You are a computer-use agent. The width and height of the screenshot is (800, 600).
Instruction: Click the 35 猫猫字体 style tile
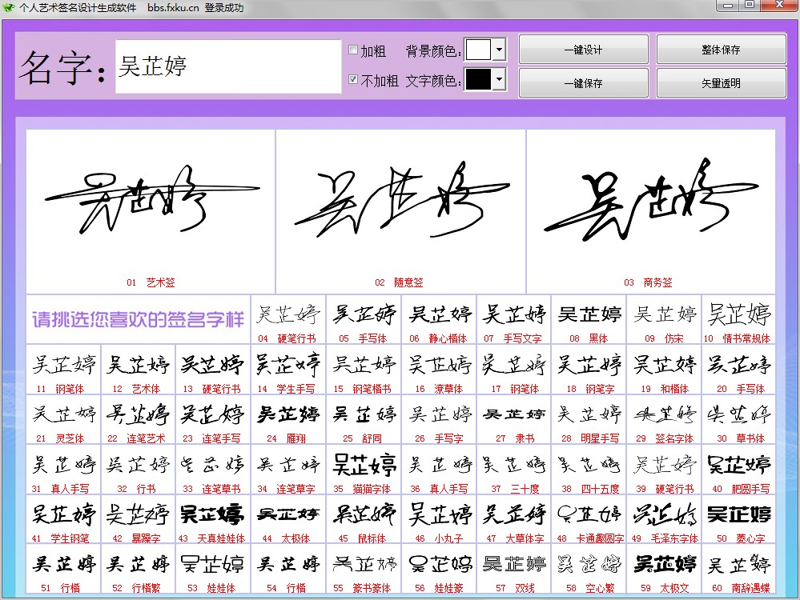(364, 469)
